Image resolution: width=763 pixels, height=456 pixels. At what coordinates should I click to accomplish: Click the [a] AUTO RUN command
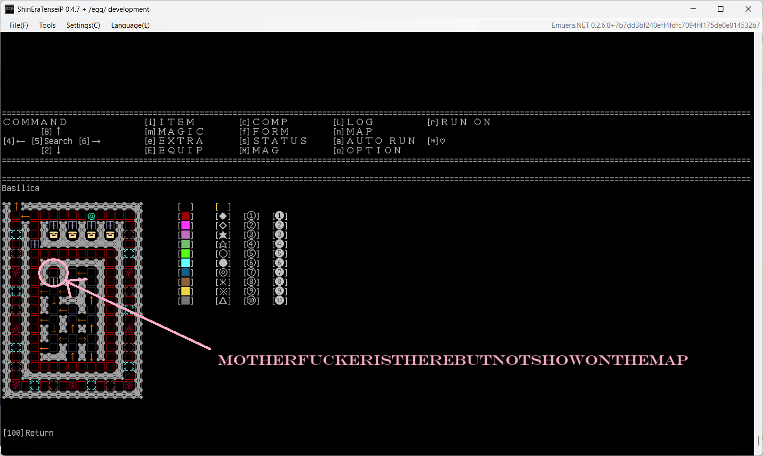[x=374, y=141]
